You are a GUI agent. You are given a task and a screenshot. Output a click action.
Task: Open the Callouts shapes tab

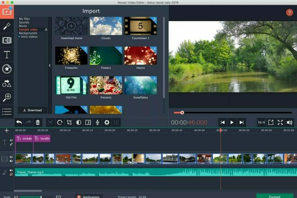[7, 83]
